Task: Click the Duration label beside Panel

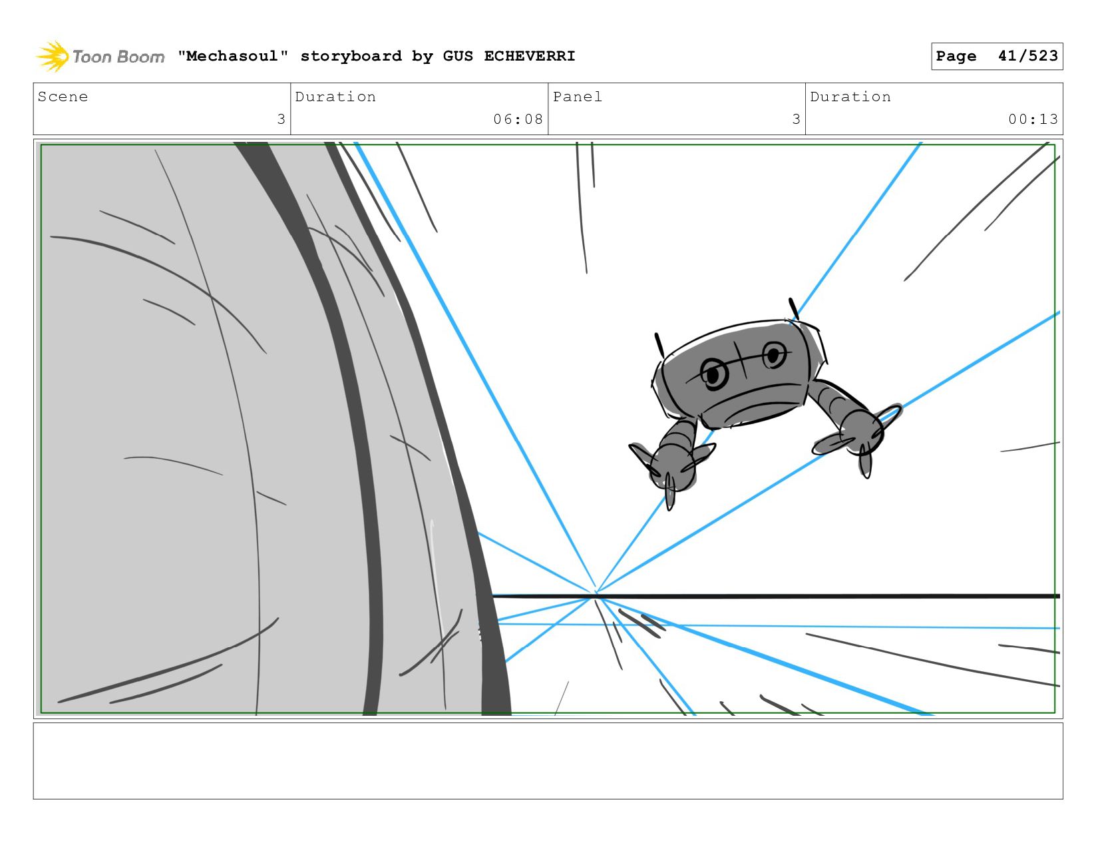Action: pyautogui.click(x=850, y=97)
